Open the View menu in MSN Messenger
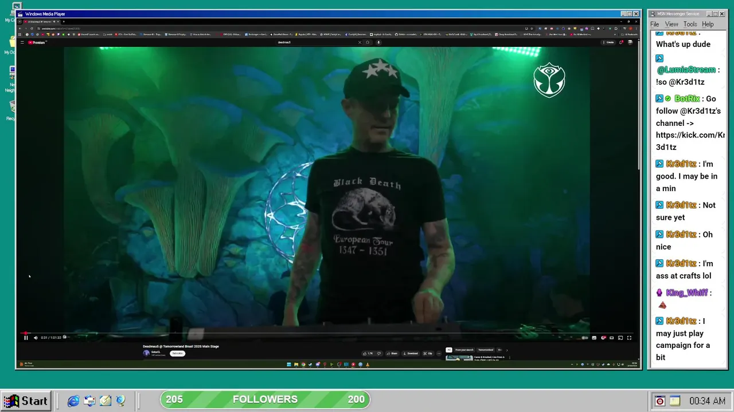Image resolution: width=734 pixels, height=412 pixels. pyautogui.click(x=671, y=24)
